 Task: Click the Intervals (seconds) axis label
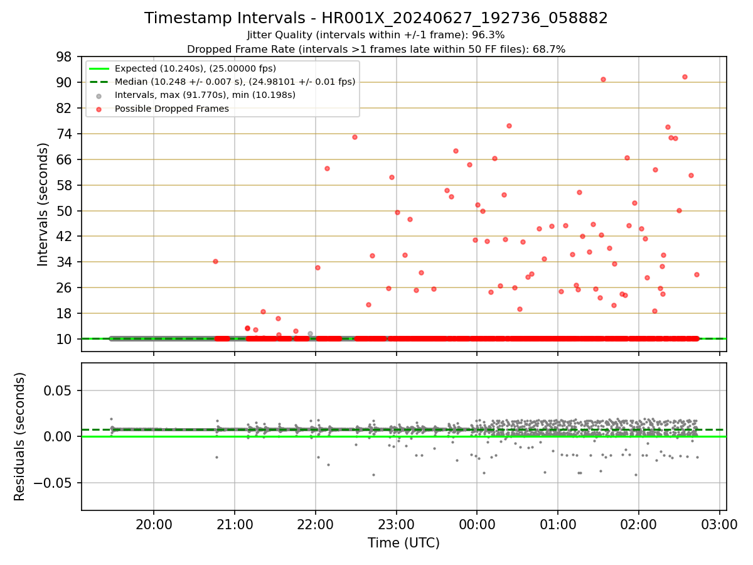click(43, 204)
